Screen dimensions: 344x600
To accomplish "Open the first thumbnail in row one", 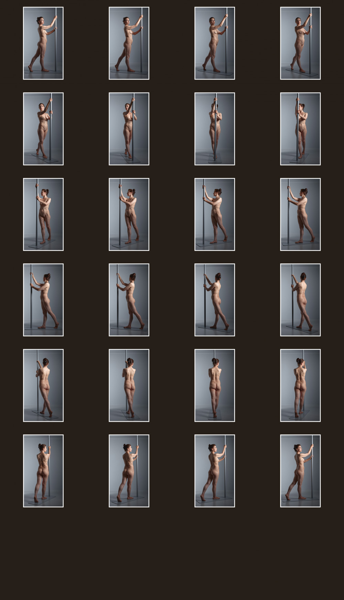I will [43, 43].
